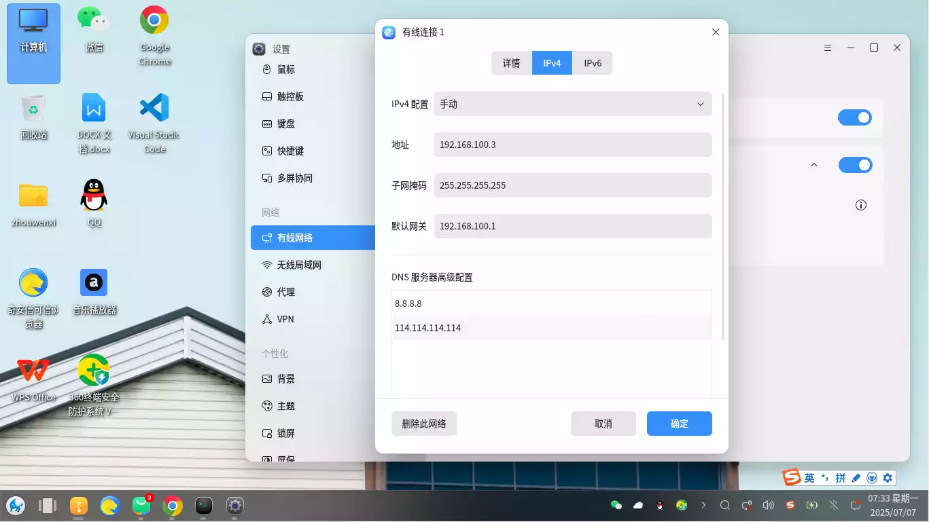Open the start menu on taskbar

pos(16,505)
